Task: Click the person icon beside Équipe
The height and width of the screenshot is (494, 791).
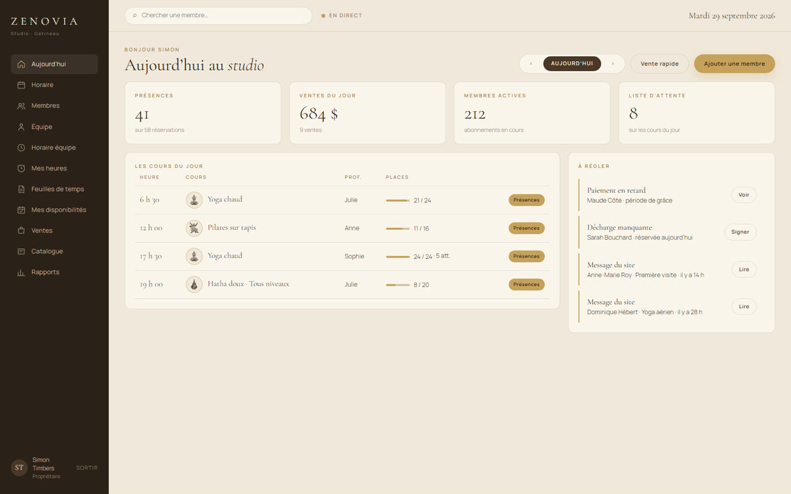Action: pos(21,127)
